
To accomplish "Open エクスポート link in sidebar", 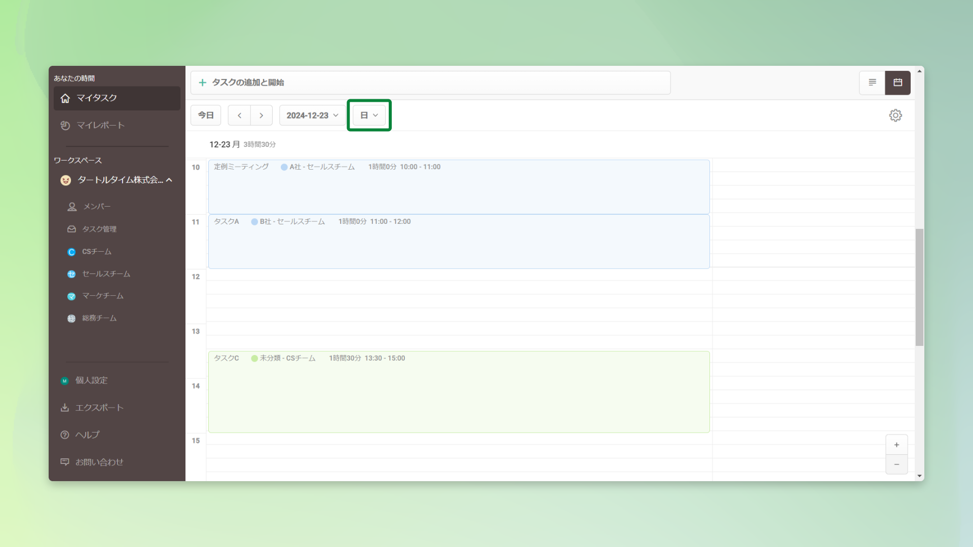I will click(x=99, y=408).
